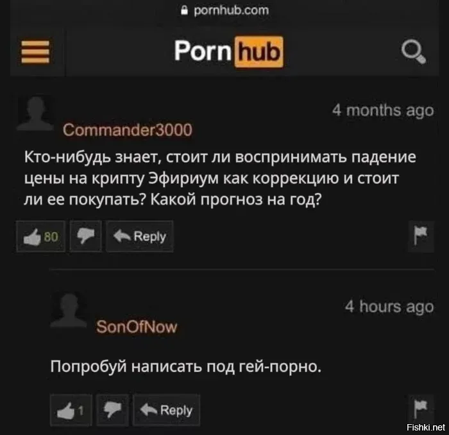This screenshot has height=435, width=449.
Task: Dislike Commander3000's comment with thumbs down
Action: (x=85, y=237)
